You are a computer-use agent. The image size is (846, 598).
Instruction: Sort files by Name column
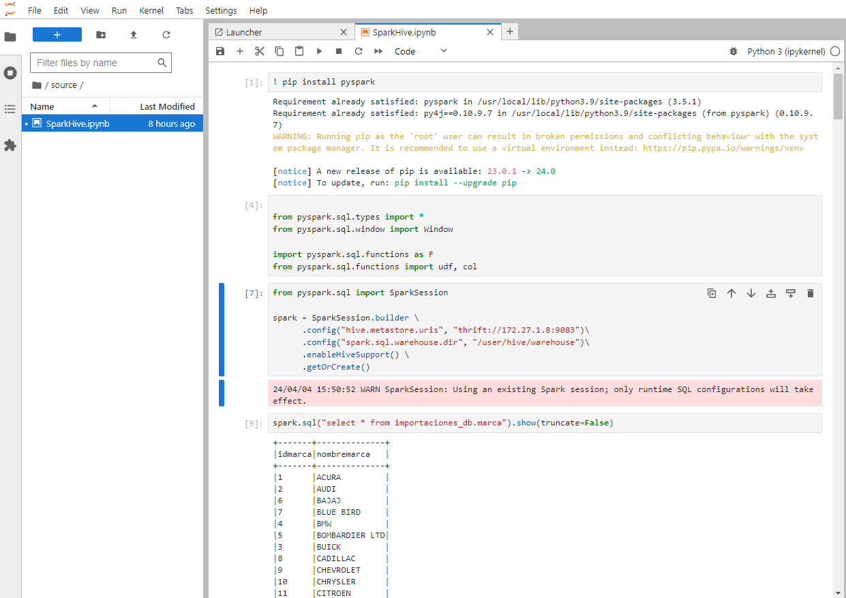[42, 106]
